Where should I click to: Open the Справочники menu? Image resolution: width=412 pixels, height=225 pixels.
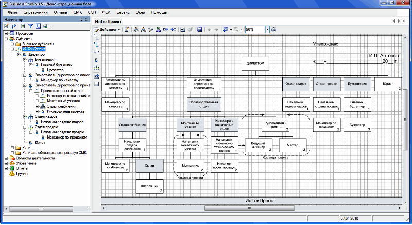tap(36, 12)
